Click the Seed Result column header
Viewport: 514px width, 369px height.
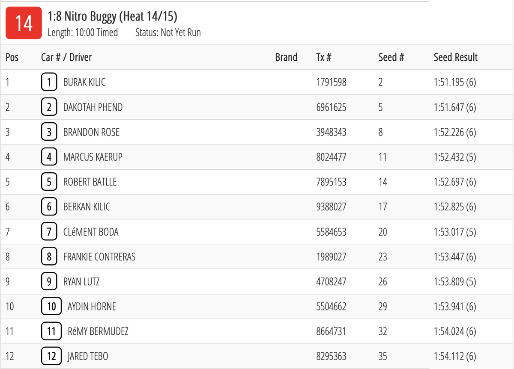tap(455, 57)
